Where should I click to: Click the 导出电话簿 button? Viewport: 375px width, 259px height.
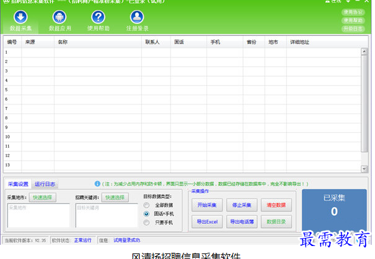pyautogui.click(x=242, y=221)
